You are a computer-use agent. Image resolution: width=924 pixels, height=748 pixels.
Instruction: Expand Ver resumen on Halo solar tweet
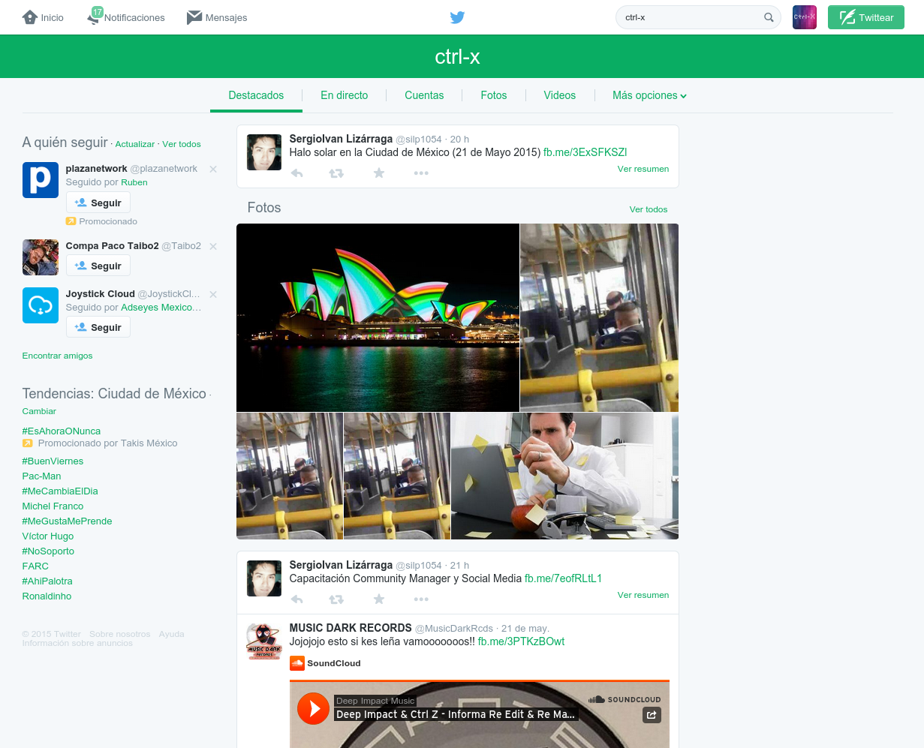point(643,169)
